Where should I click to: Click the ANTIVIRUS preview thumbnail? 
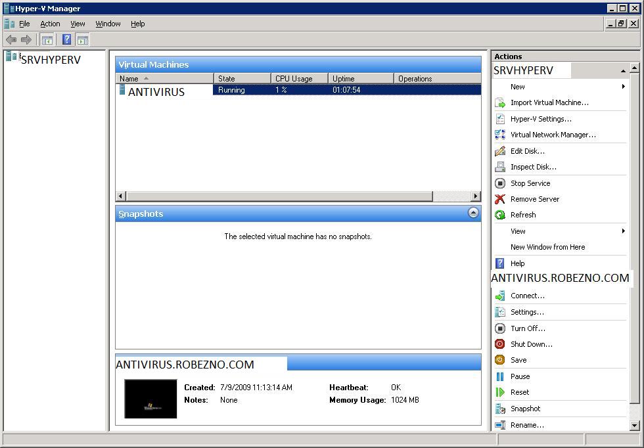pyautogui.click(x=150, y=398)
